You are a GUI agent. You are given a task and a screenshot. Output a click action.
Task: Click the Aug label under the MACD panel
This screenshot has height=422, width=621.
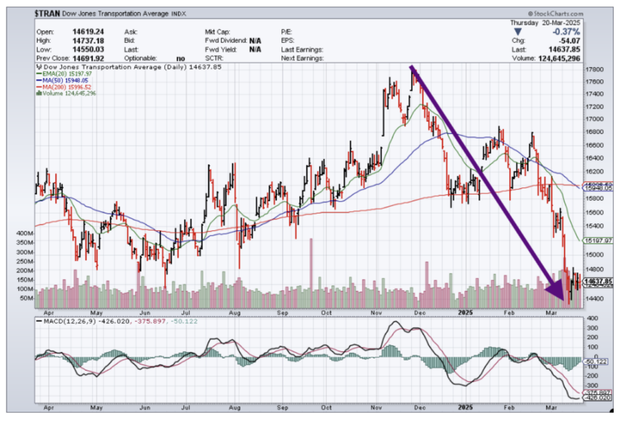[235, 407]
